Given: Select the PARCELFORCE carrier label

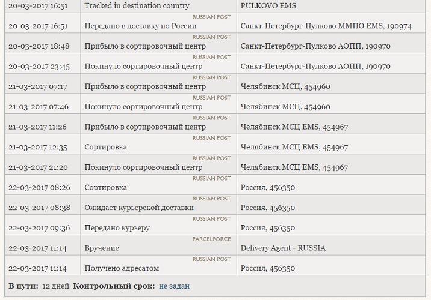Looking at the screenshot, I should click(211, 239).
